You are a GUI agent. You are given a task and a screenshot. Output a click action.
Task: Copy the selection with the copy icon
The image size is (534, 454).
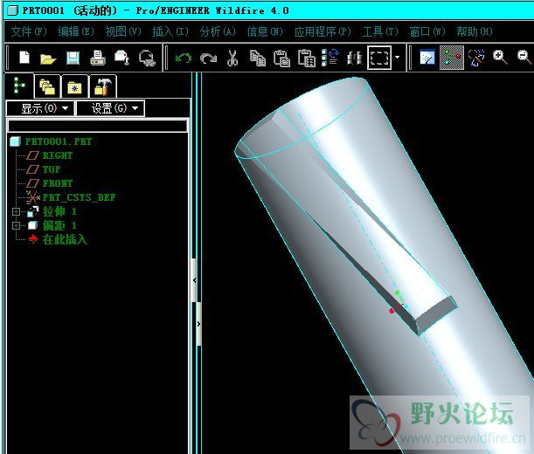(258, 58)
